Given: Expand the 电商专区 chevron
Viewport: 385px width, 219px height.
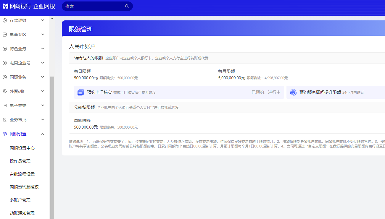Looking at the screenshot, I should (43, 35).
